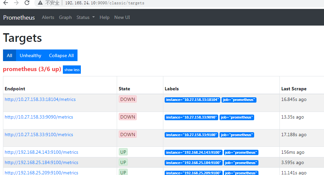Click the Targets page heading
The width and height of the screenshot is (324, 175).
click(x=23, y=38)
